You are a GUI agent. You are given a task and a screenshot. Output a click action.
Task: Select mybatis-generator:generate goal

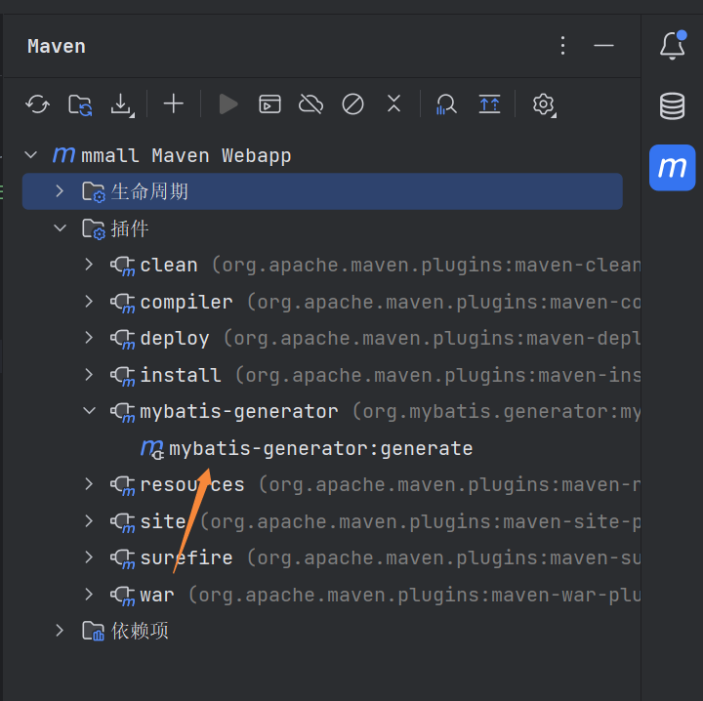point(322,448)
